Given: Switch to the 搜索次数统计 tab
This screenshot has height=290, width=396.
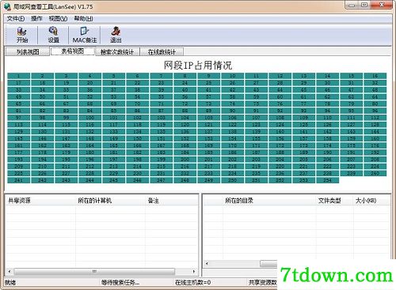Looking at the screenshot, I should (117, 51).
